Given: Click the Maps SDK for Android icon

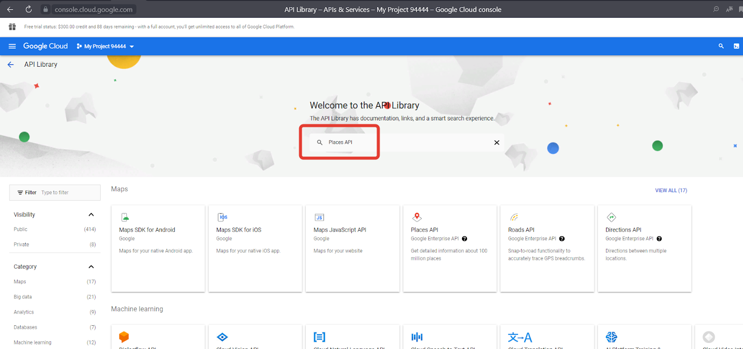Looking at the screenshot, I should click(125, 217).
